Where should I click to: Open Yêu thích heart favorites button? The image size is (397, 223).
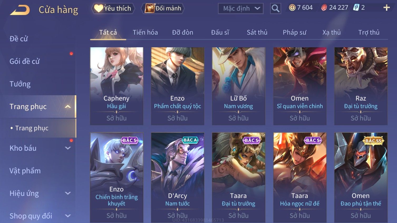(x=113, y=8)
